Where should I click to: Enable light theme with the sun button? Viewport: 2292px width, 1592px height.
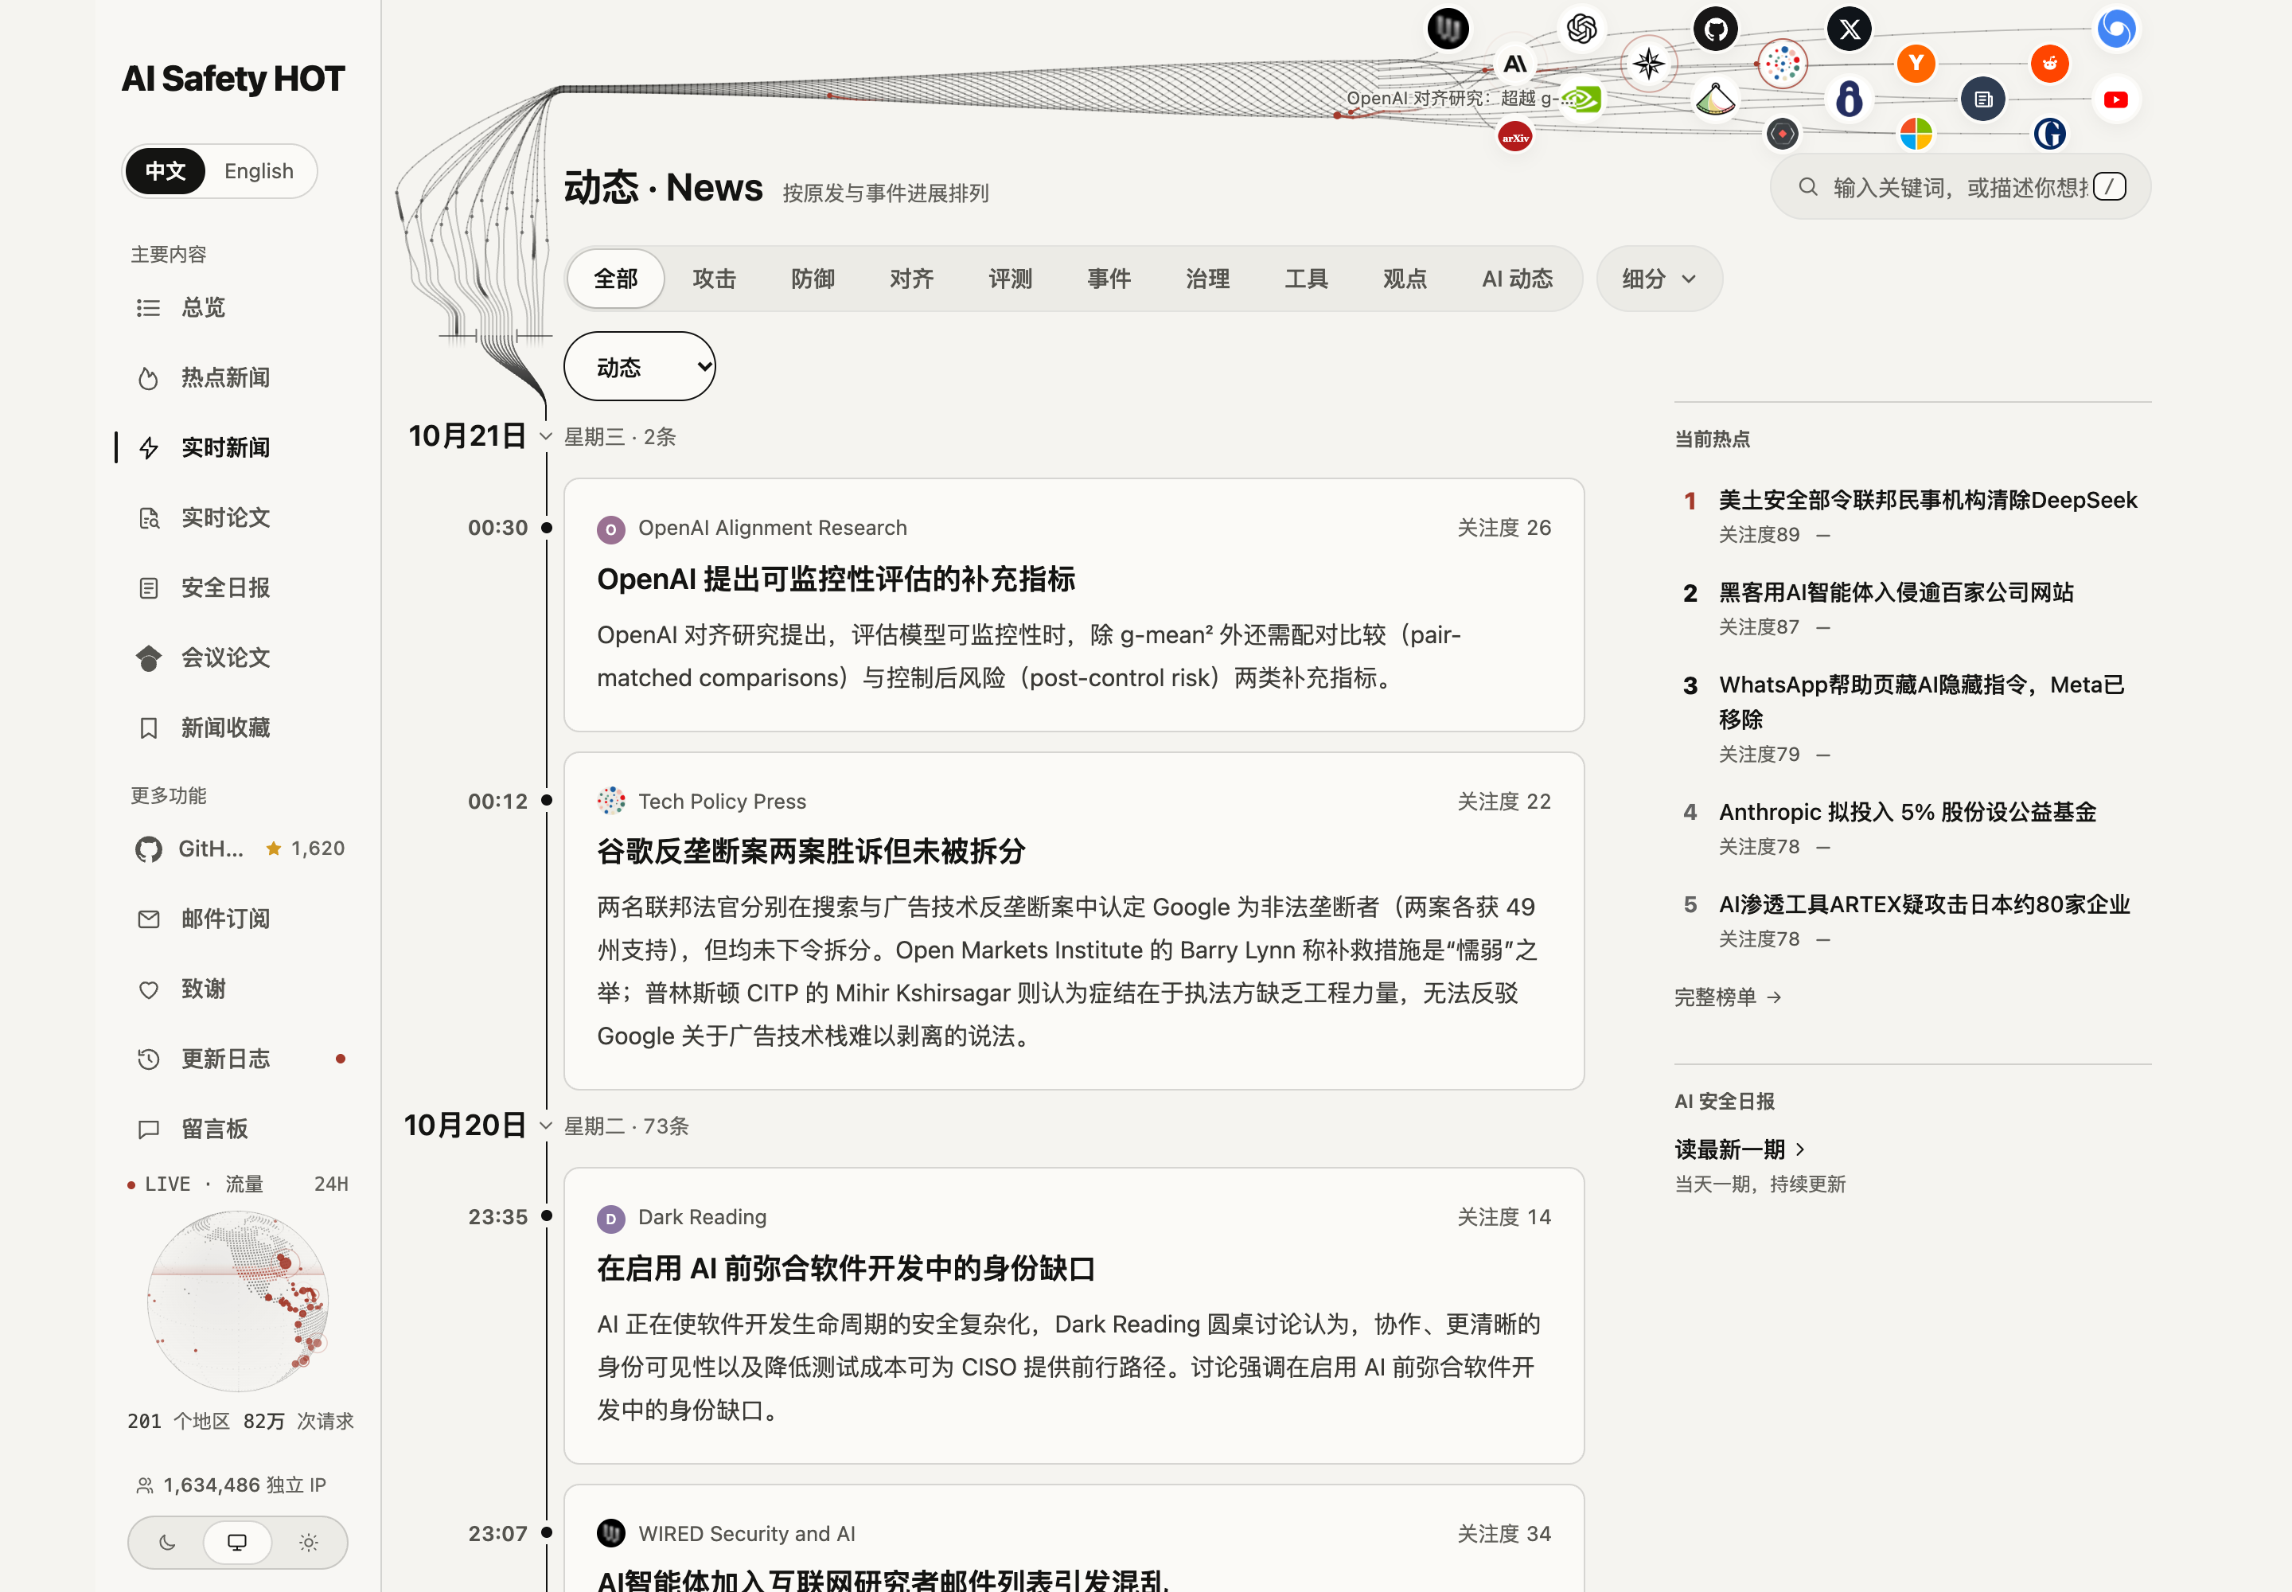(x=308, y=1542)
